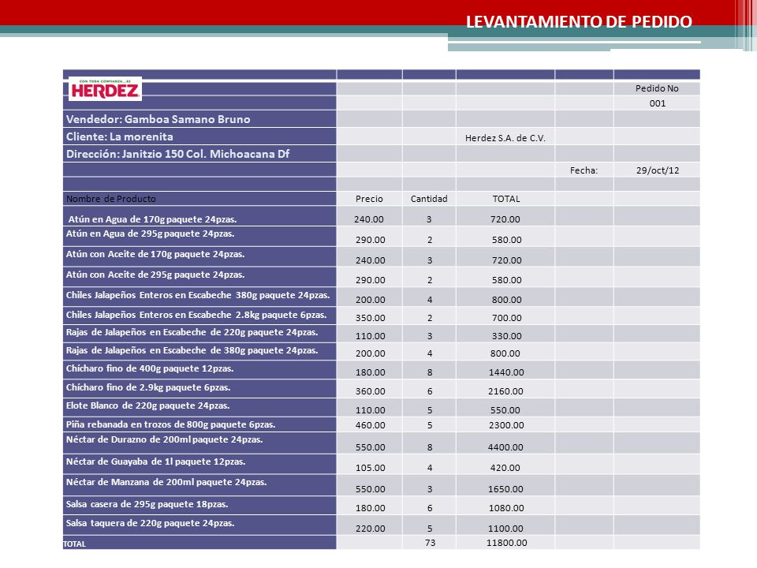Select order number 001
757x568 pixels.
coord(657,103)
